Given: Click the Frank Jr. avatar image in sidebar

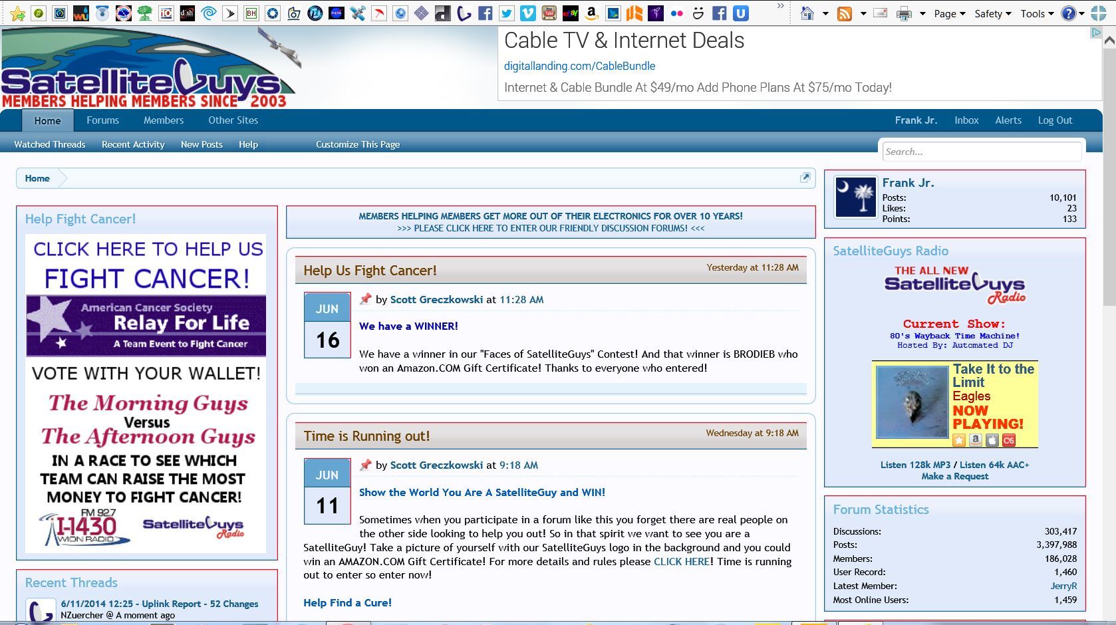Looking at the screenshot, I should [x=856, y=197].
